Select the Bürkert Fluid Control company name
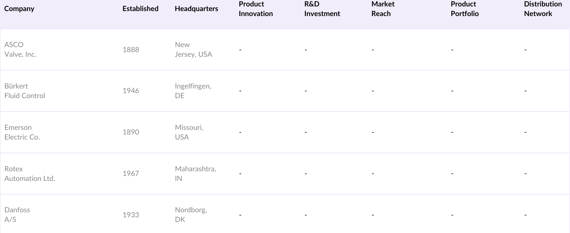The image size is (570, 233). coord(25,91)
